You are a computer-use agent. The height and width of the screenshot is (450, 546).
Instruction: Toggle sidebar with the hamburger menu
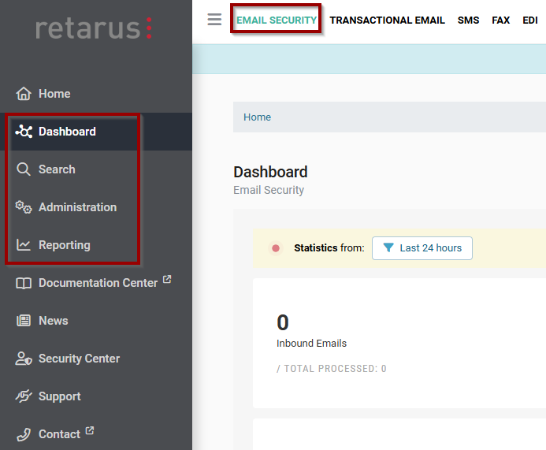point(214,20)
